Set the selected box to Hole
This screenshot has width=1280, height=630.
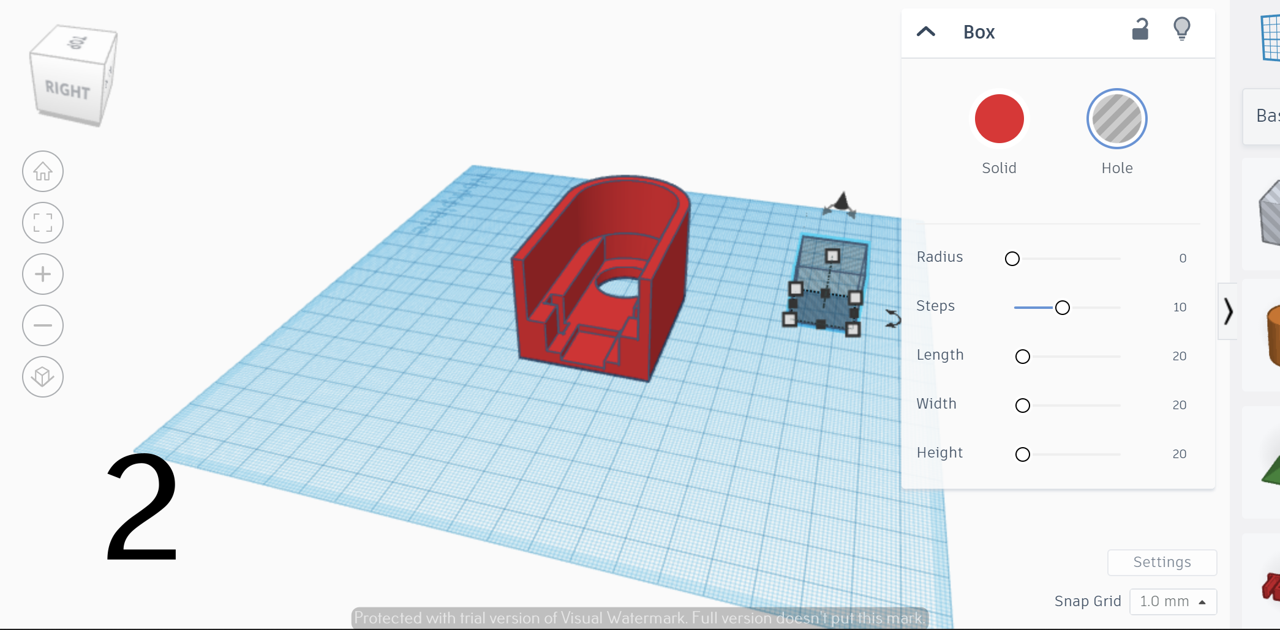(1116, 119)
